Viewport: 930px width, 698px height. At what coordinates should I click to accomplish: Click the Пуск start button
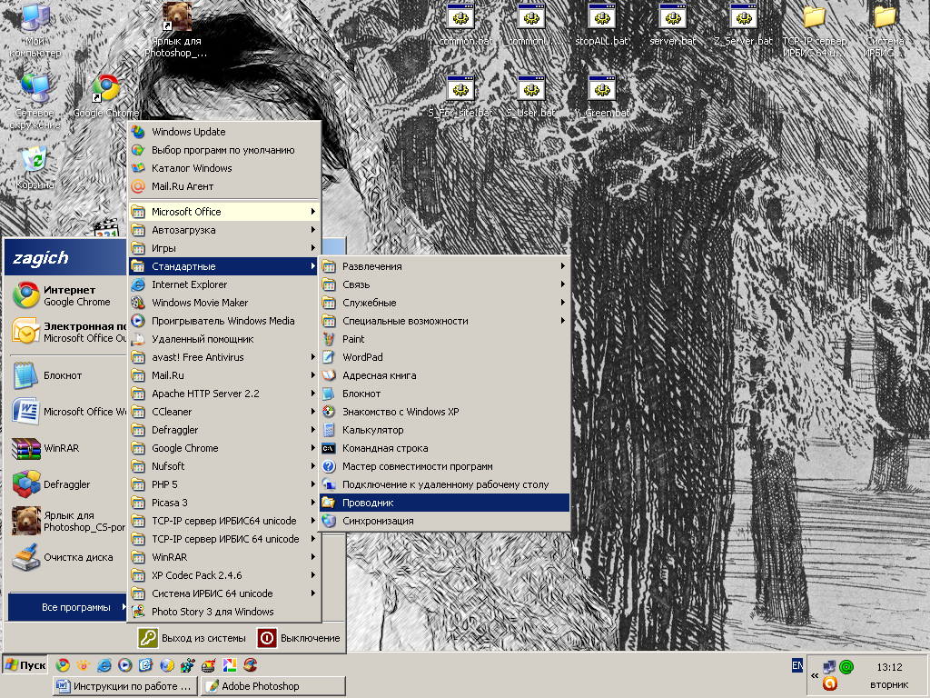25,664
